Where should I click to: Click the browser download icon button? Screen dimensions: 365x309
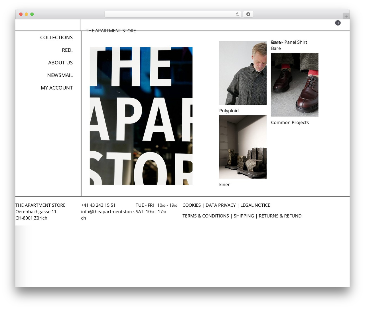[x=248, y=14]
